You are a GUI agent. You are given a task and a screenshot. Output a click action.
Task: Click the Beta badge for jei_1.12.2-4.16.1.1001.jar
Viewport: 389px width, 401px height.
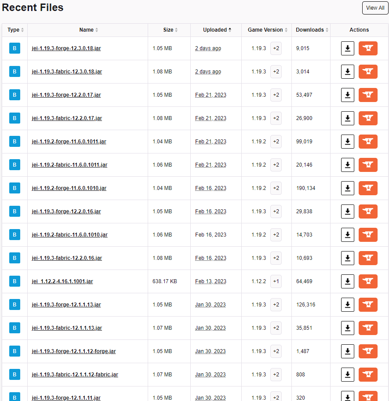pos(15,281)
